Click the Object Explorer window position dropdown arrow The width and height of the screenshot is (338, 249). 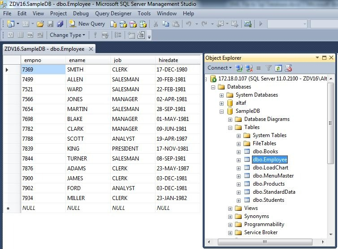[317, 58]
